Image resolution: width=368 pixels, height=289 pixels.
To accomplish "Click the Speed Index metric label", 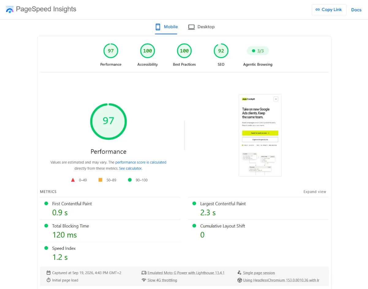I will (x=64, y=248).
